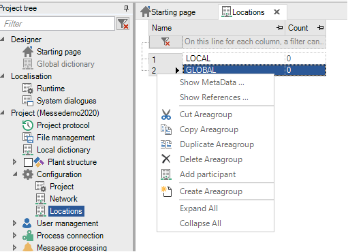Click the Local dictionary icon
Screen dimensions: 348x252
tap(28, 150)
